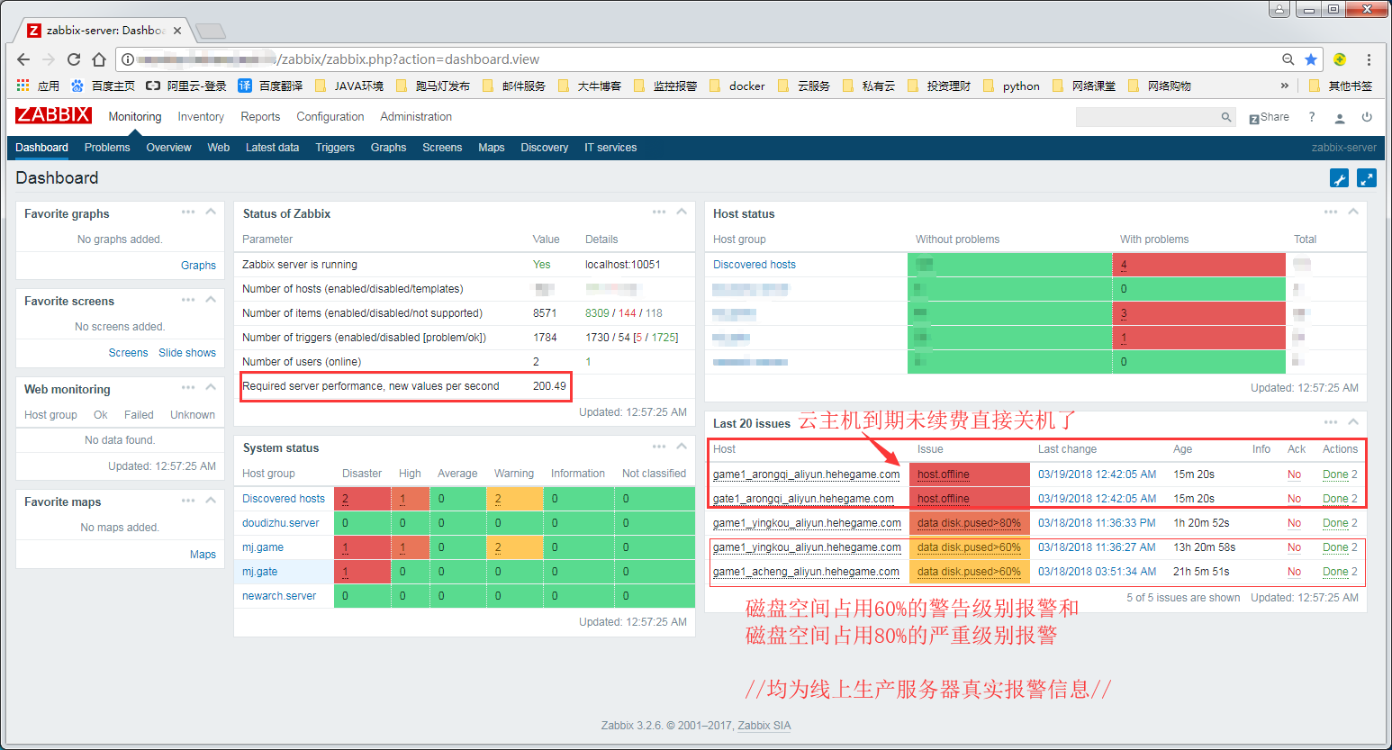Viewport: 1392px width, 750px height.
Task: Open Graphs link in Favorite graphs
Action: 198,266
